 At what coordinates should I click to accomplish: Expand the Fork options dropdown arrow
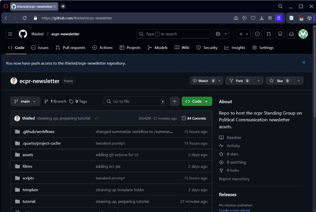(x=259, y=81)
